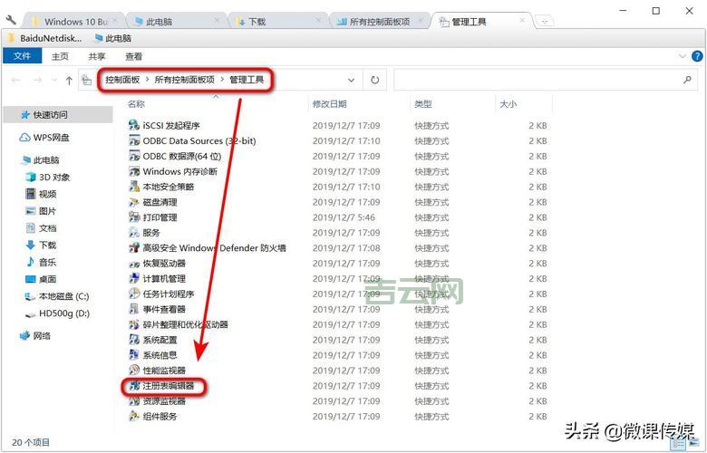707x453 pixels.
Task: Sort by the 修改日期 column header
Action: pos(330,104)
